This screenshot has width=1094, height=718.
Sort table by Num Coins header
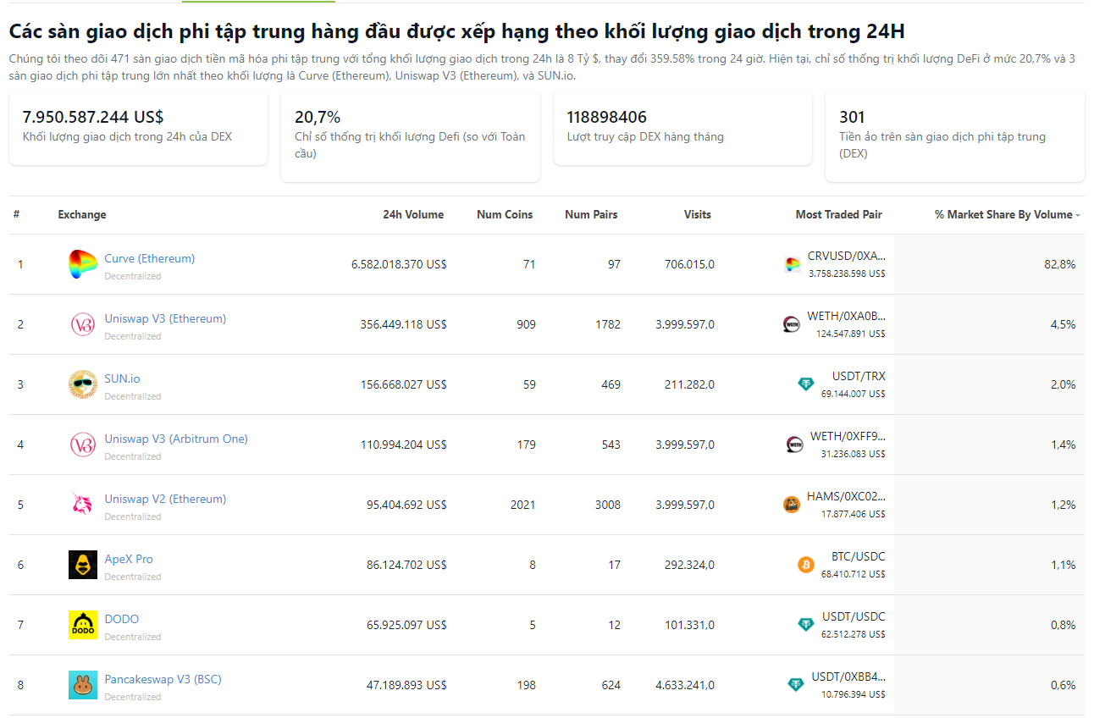[x=505, y=215]
